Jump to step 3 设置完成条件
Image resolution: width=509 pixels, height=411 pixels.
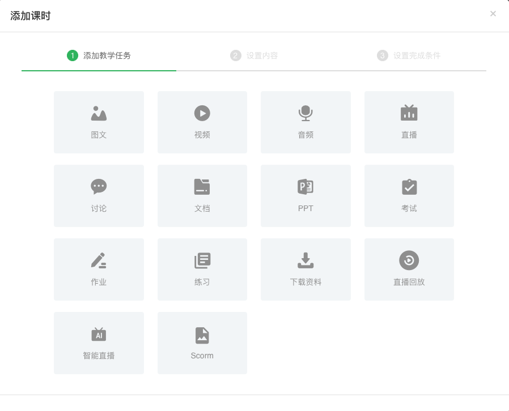click(409, 55)
